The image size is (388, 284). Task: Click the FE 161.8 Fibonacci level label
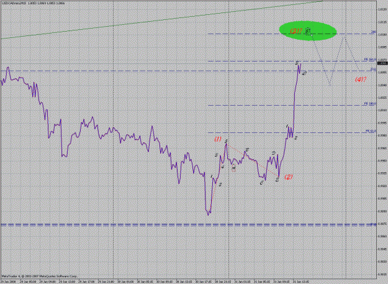pos(370,60)
